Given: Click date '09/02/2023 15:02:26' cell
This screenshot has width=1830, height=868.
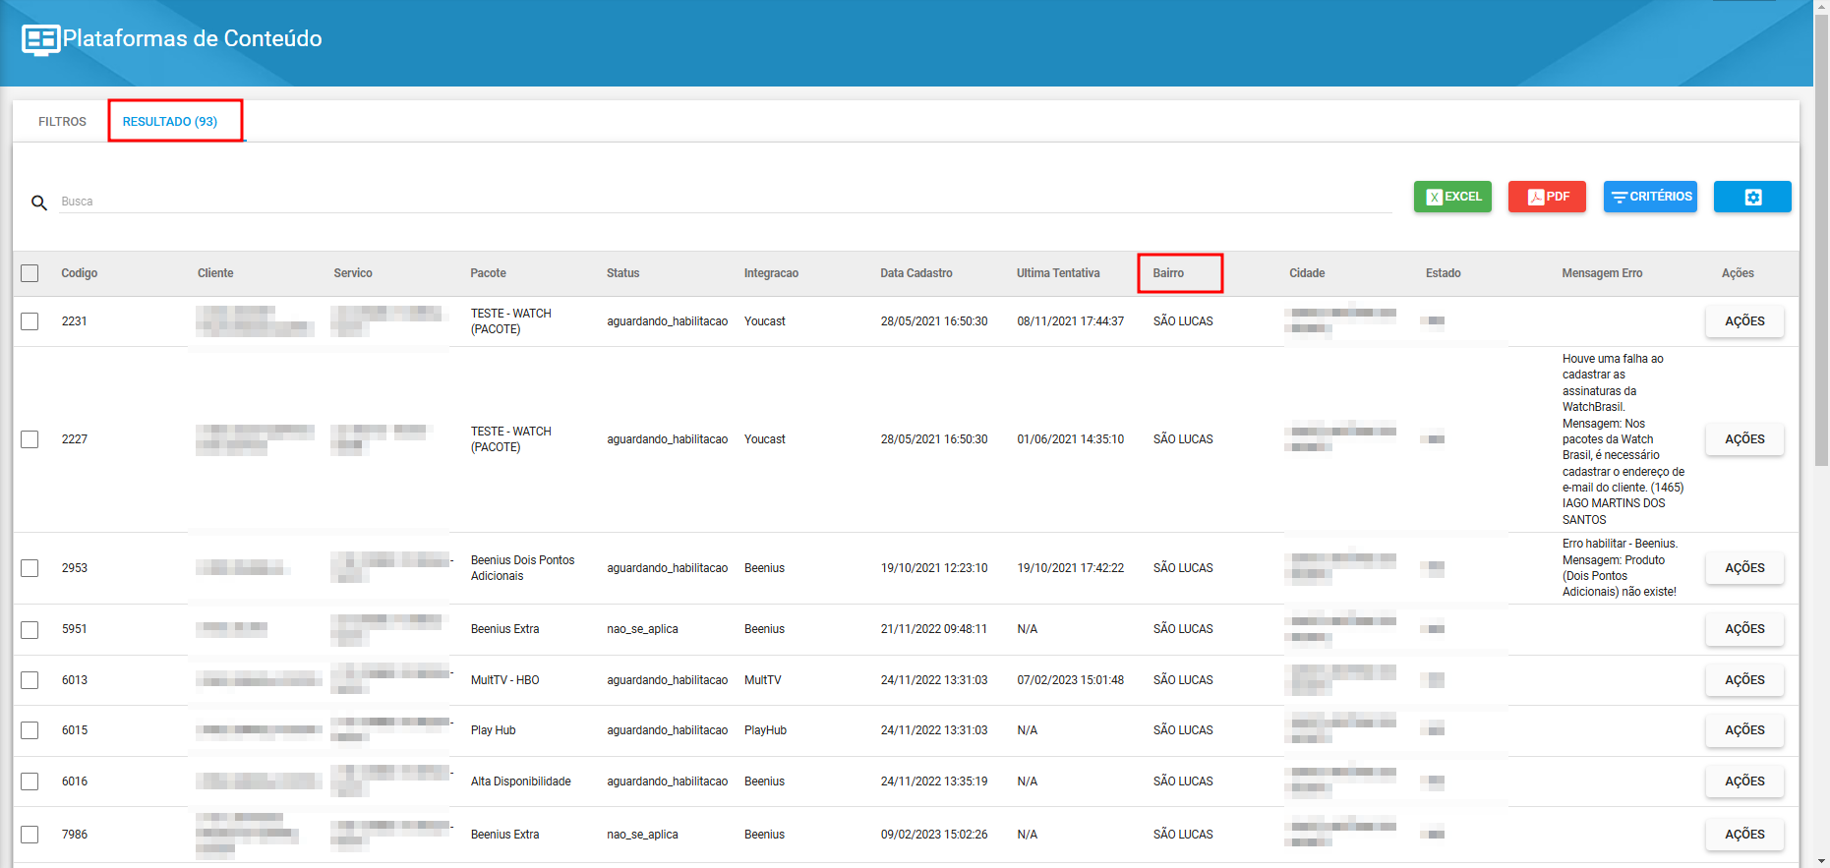Looking at the screenshot, I should (933, 835).
